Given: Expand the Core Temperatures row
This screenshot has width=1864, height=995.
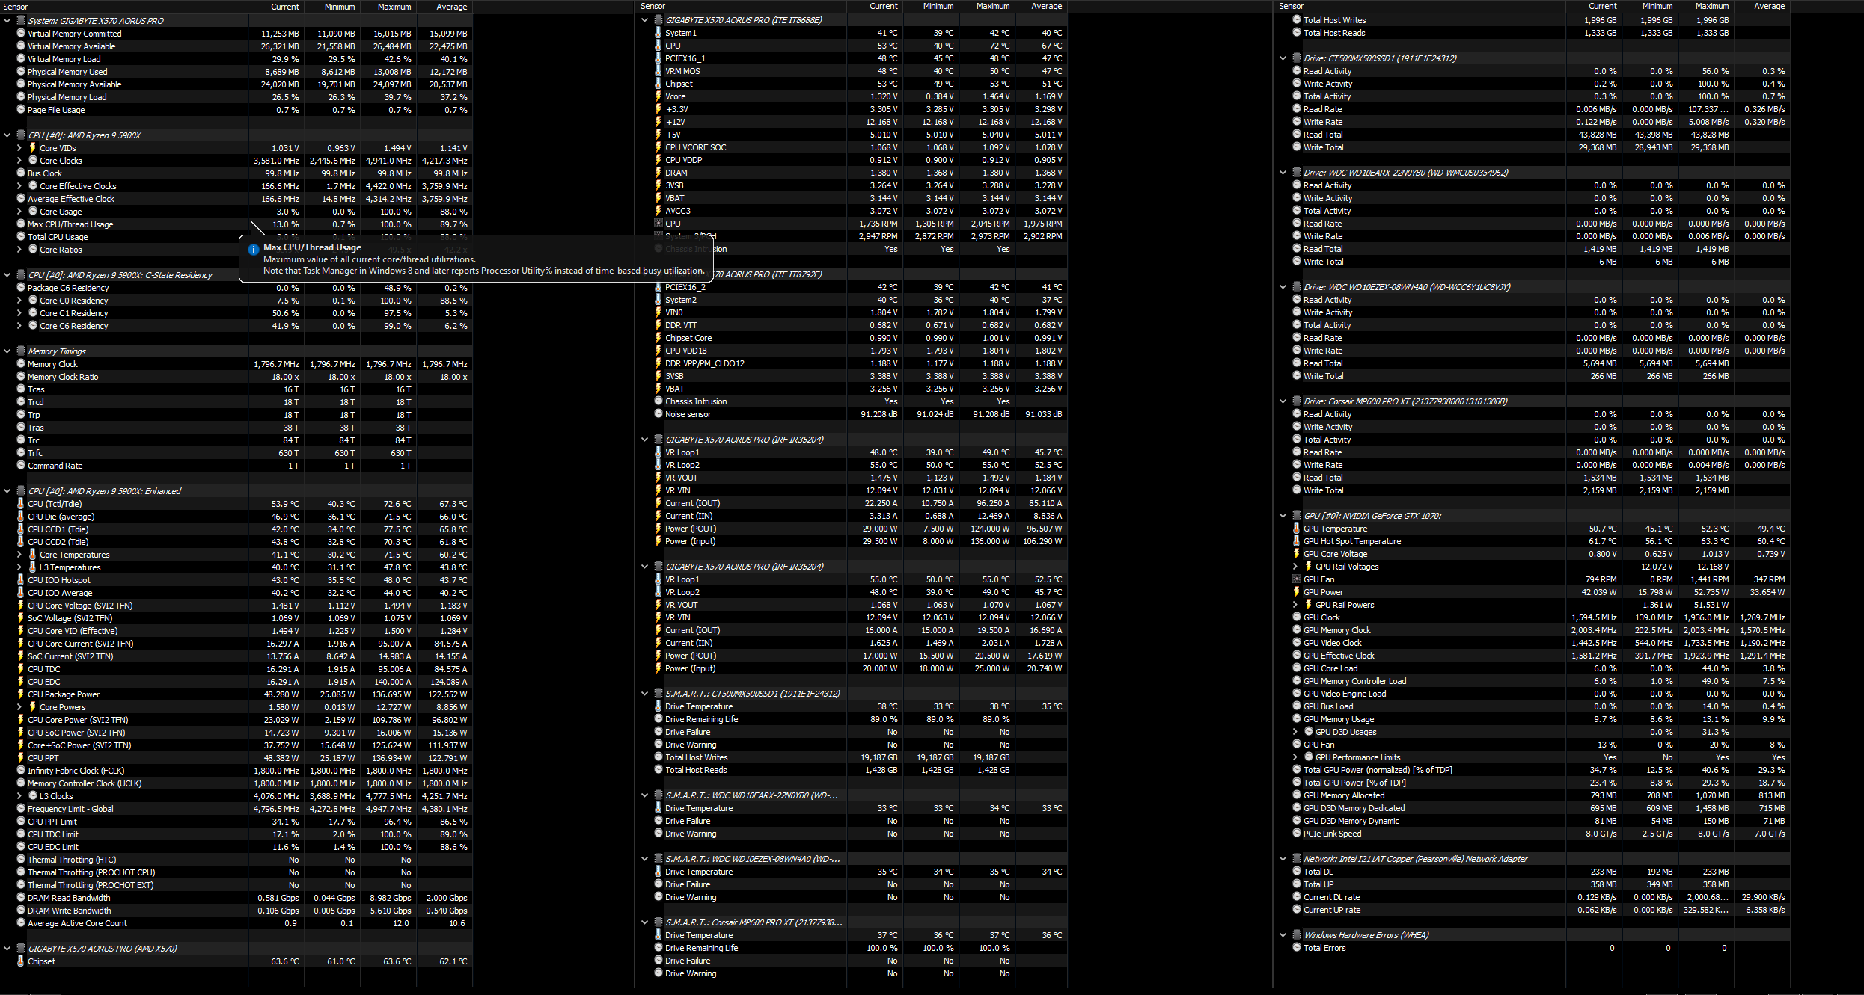Looking at the screenshot, I should [x=19, y=555].
